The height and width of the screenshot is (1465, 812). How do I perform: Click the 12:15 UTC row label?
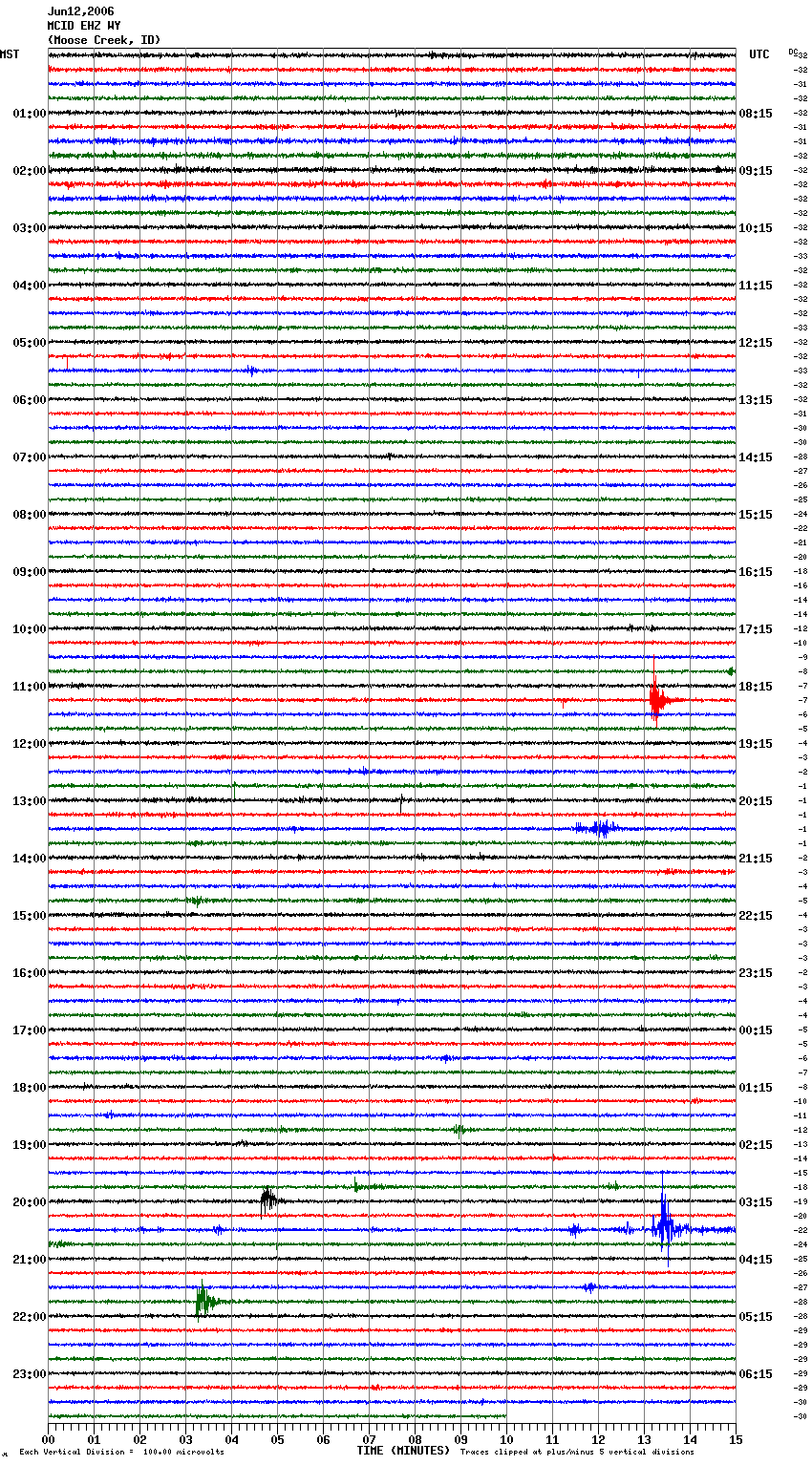click(756, 343)
